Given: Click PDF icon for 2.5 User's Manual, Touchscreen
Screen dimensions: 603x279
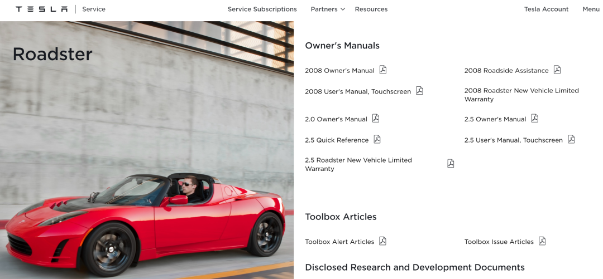Looking at the screenshot, I should point(571,139).
